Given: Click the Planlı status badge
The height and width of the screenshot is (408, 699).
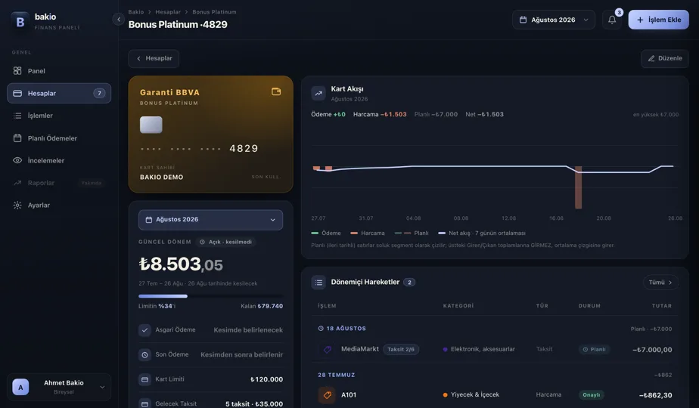Looking at the screenshot, I should point(595,350).
